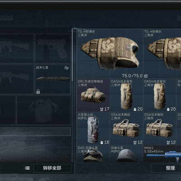The image size is (181, 181).
Task: Select the first DASH战术背包 backpack
Action: tap(126, 95)
